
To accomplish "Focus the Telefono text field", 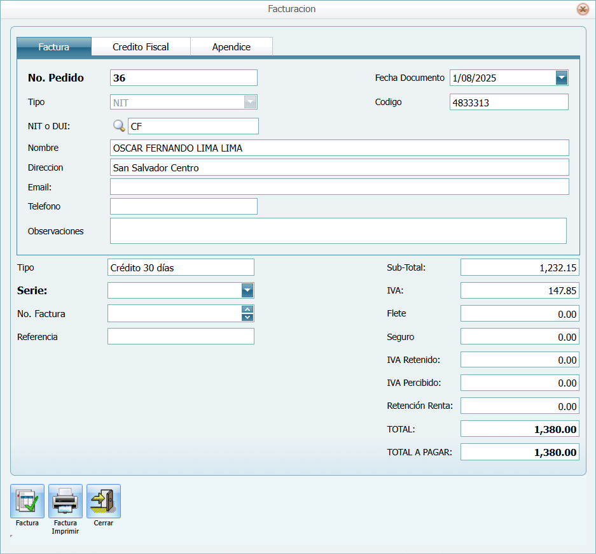I will 183,206.
